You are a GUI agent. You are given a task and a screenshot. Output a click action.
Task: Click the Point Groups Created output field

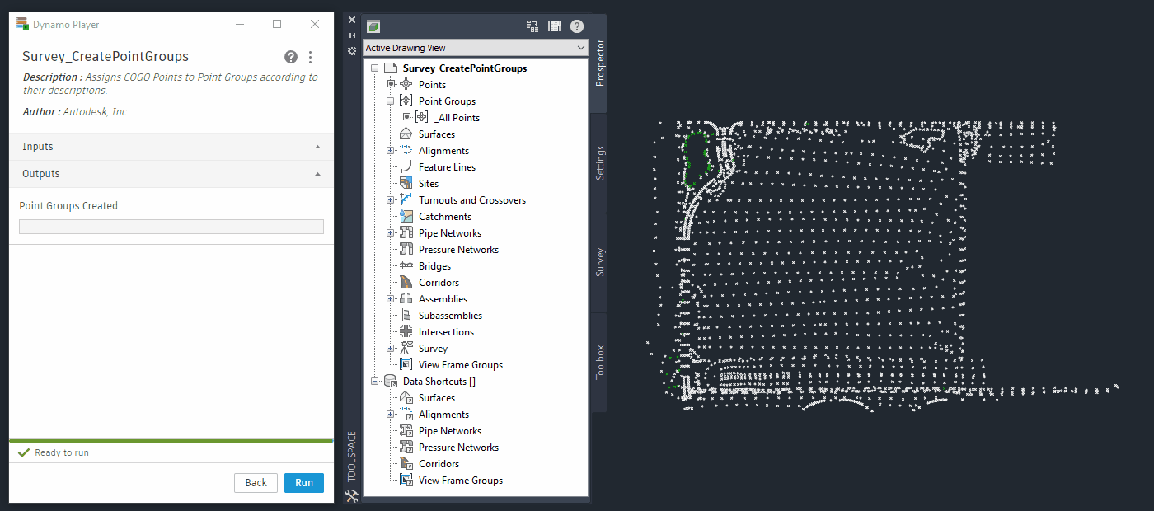[171, 227]
